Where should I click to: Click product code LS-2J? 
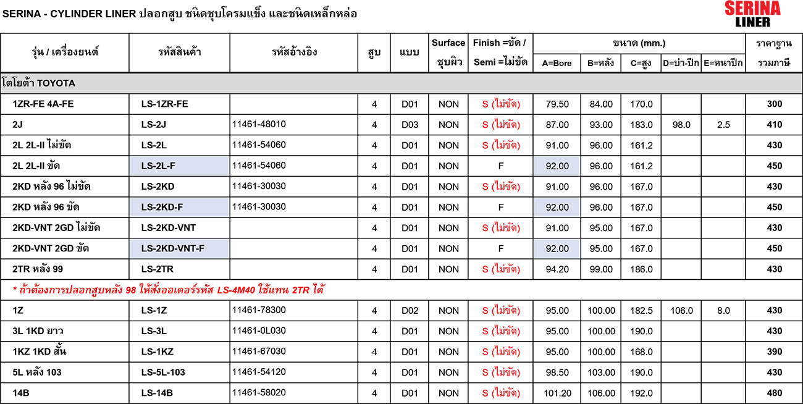click(x=153, y=125)
